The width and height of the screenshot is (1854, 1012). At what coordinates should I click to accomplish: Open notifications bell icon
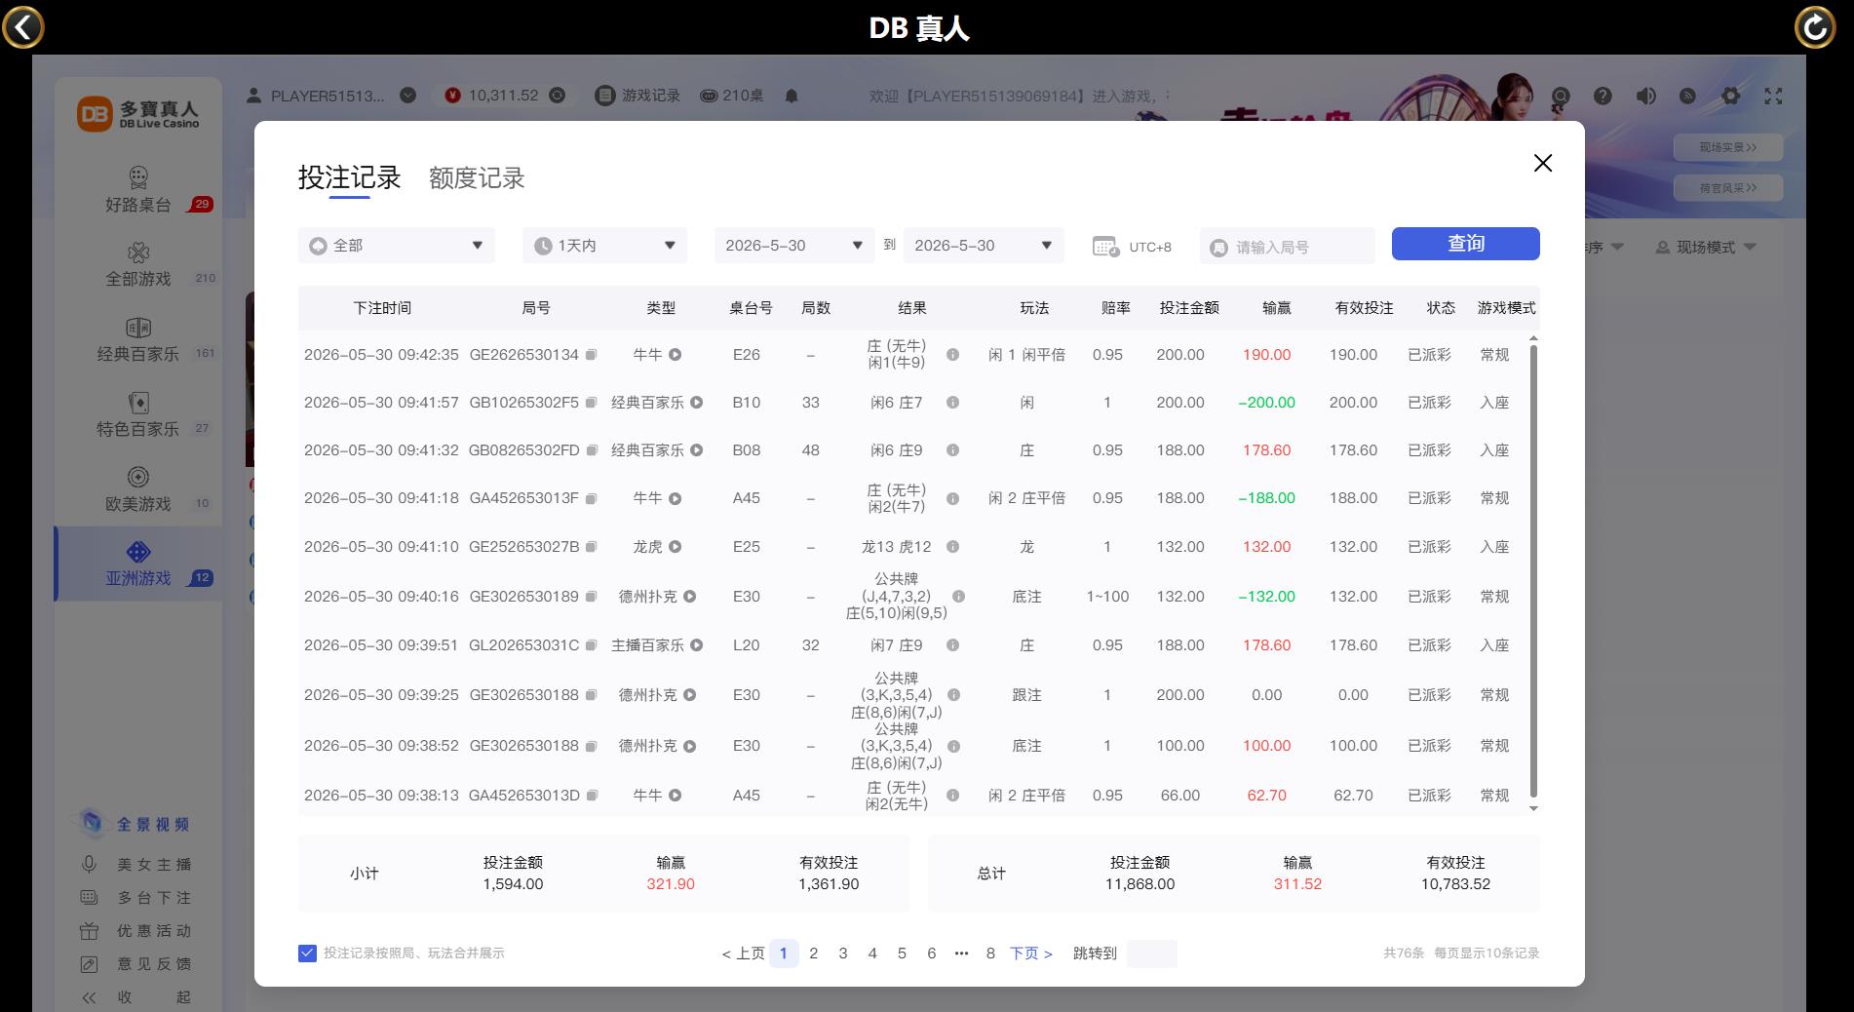coord(792,96)
